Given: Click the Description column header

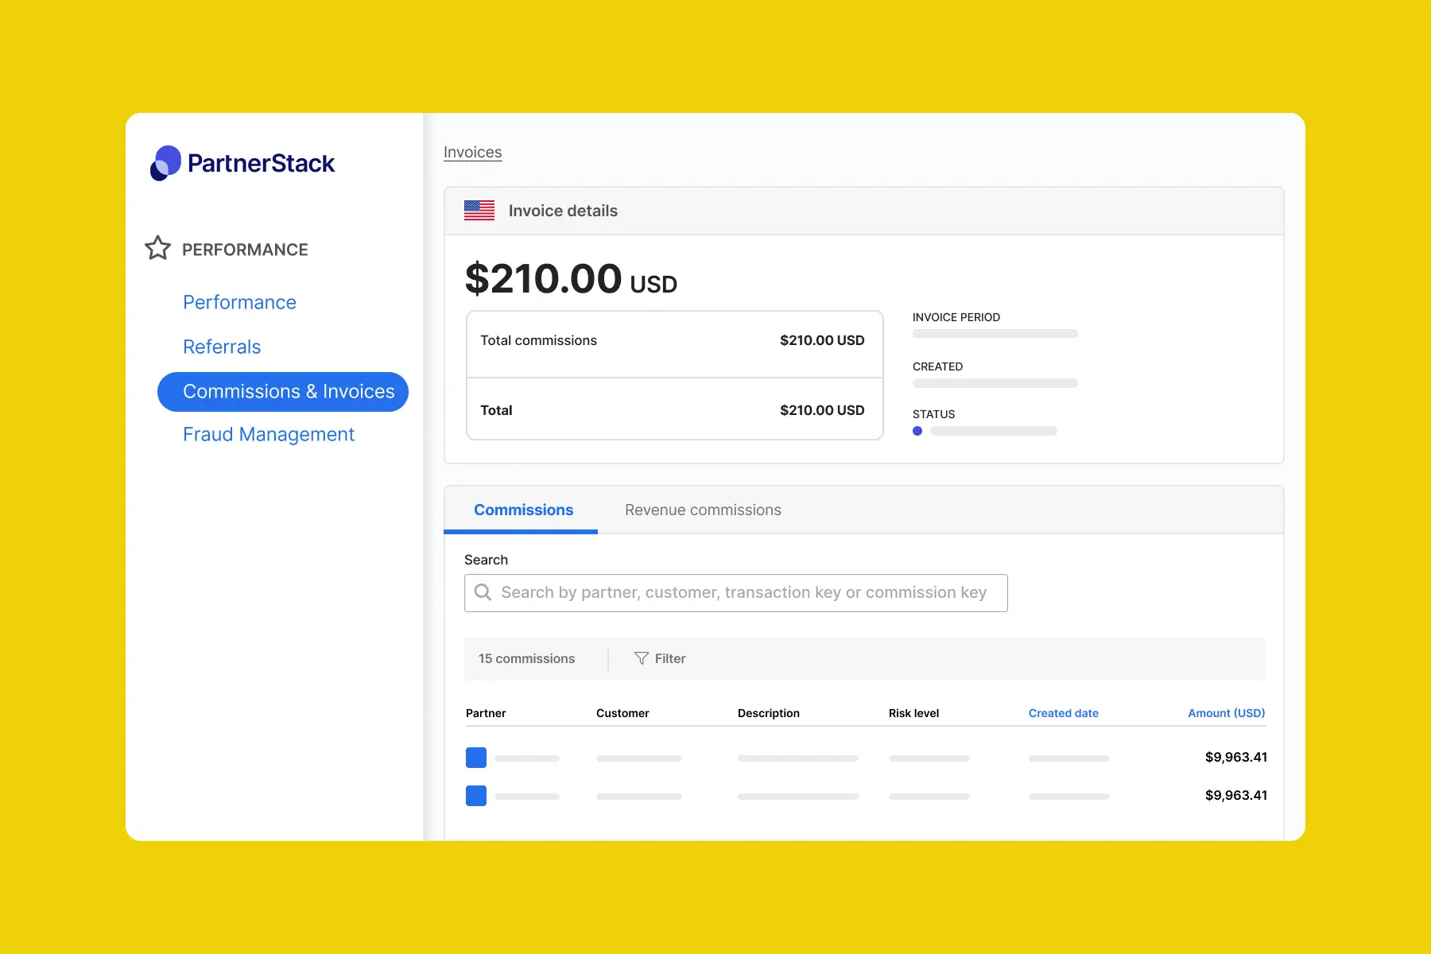Looking at the screenshot, I should click(769, 713).
